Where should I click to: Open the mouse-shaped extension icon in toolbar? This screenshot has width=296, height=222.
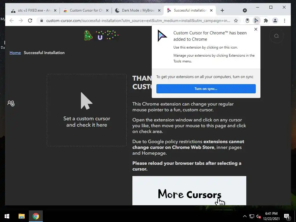[247, 21]
